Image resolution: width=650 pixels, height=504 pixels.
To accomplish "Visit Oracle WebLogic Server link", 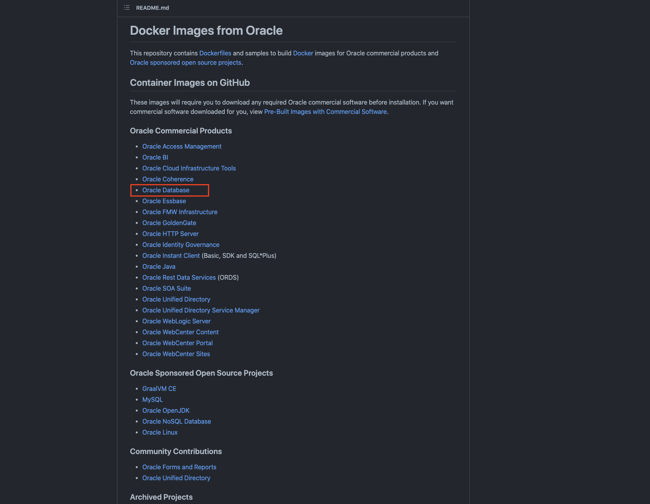I will (x=176, y=321).
